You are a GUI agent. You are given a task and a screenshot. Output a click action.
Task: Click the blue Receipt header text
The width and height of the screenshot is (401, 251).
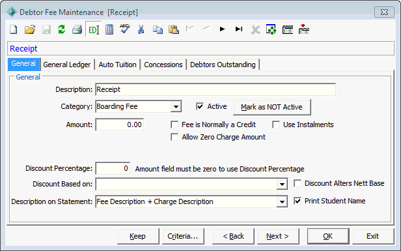[23, 48]
